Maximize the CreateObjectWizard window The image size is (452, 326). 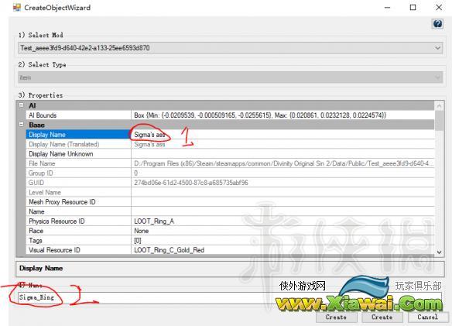(413, 8)
